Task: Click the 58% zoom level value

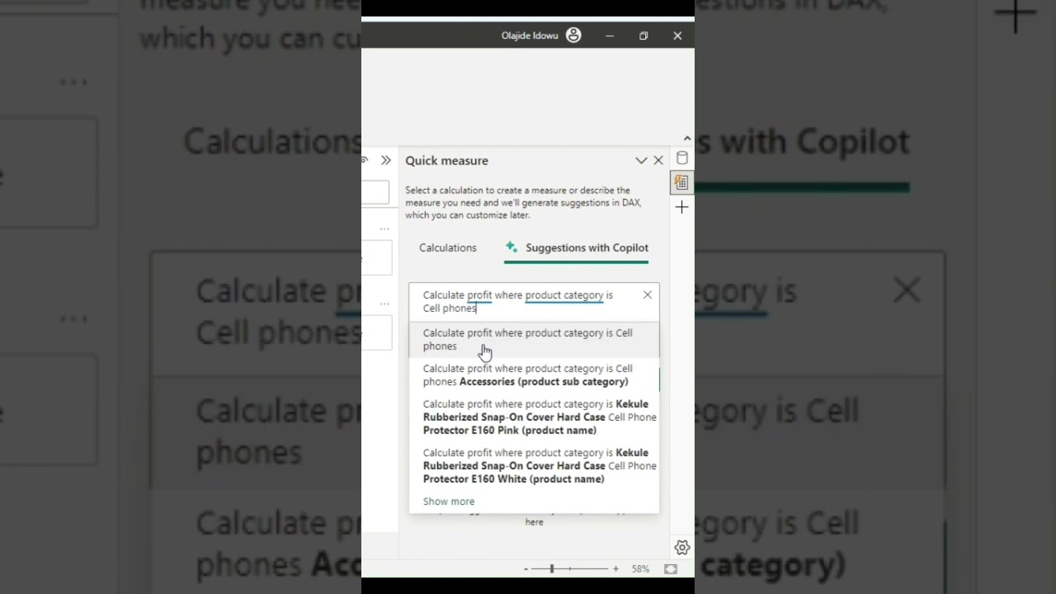Action: pos(640,569)
